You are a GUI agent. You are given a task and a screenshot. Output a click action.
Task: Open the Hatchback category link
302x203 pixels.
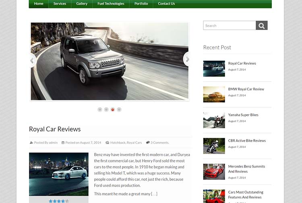(118, 143)
